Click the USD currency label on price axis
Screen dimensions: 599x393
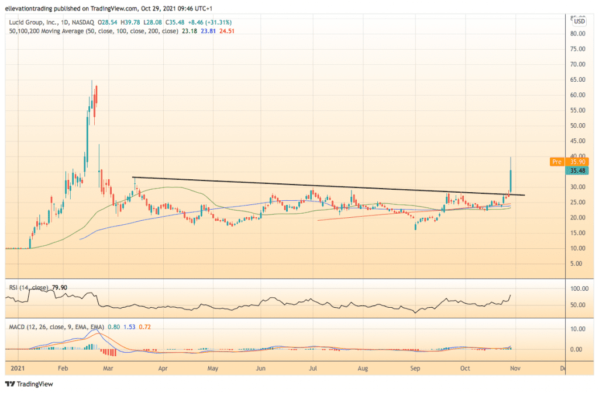(579, 22)
